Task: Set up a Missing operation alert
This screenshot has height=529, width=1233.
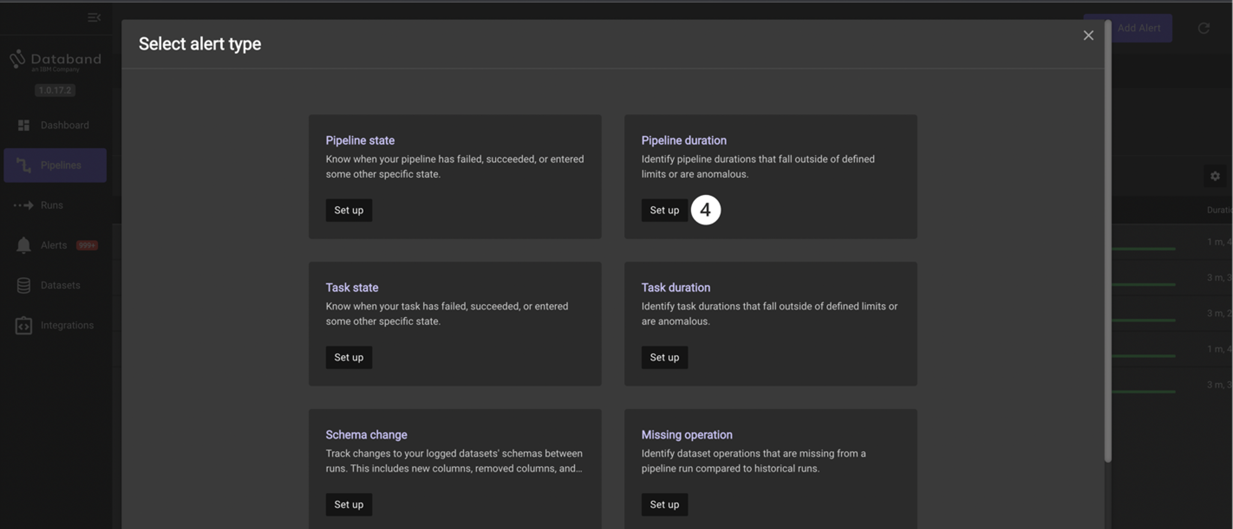Action: [x=664, y=505]
